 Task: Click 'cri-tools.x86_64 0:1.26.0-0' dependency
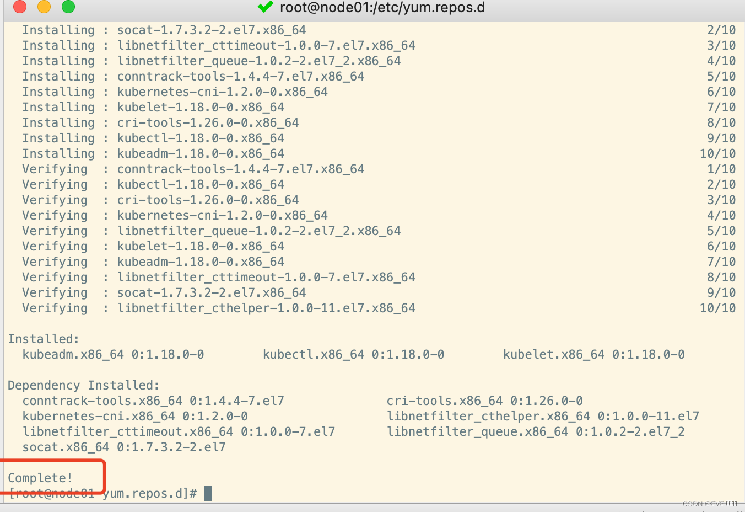coord(485,401)
